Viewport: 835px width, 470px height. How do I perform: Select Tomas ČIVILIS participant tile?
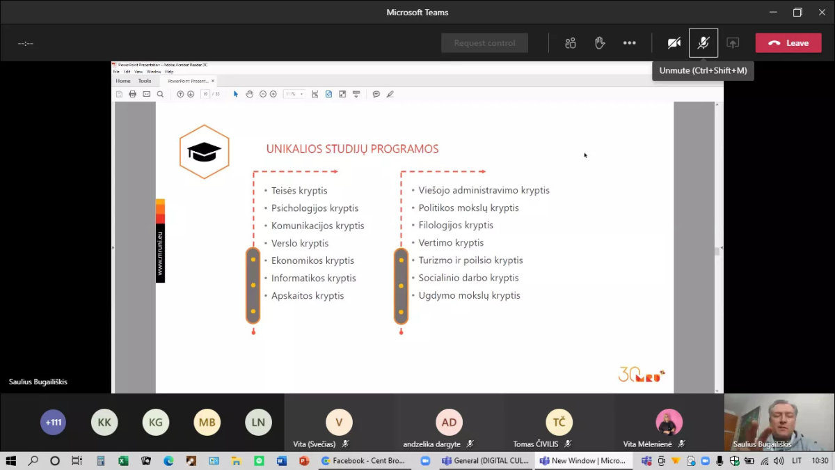point(559,423)
